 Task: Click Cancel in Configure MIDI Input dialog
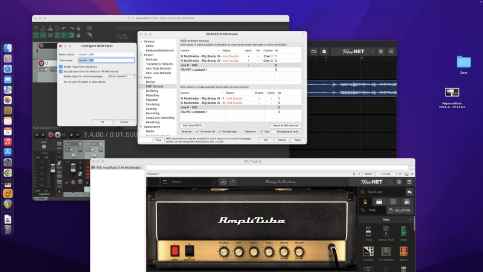pyautogui.click(x=124, y=122)
